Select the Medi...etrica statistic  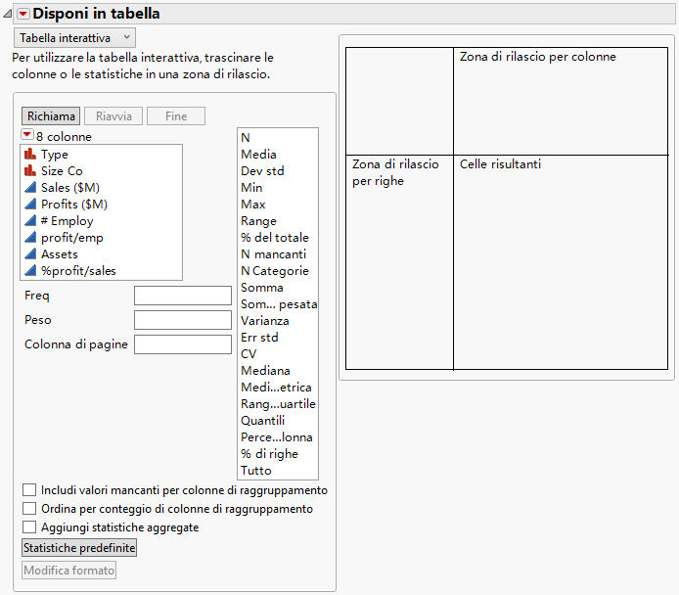276,388
